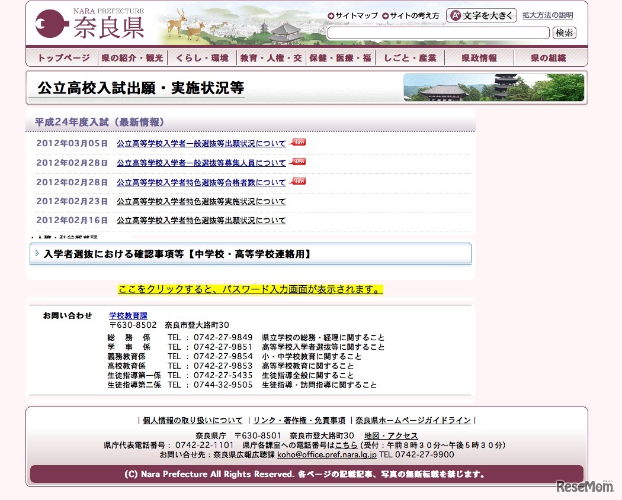Screen dimensions: 622x500
Task: Click the arrow icon beside サイトの考え方
Action: tap(384, 15)
